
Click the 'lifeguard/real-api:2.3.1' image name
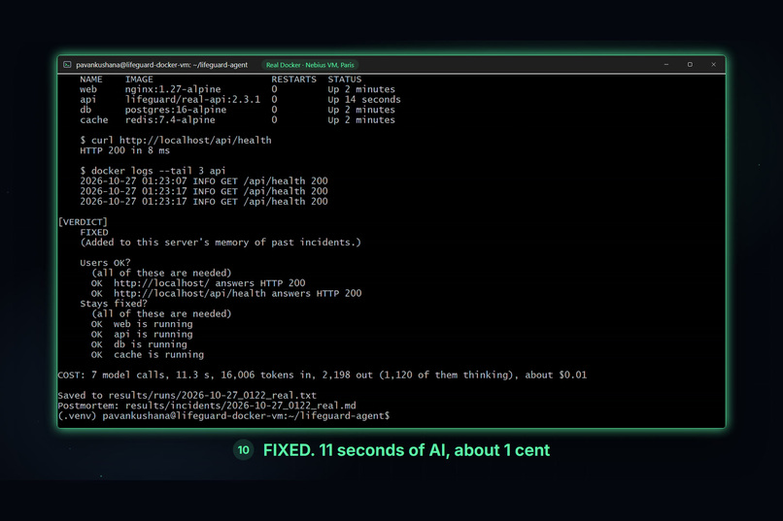click(192, 100)
